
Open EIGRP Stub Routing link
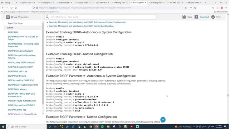point(17,76)
